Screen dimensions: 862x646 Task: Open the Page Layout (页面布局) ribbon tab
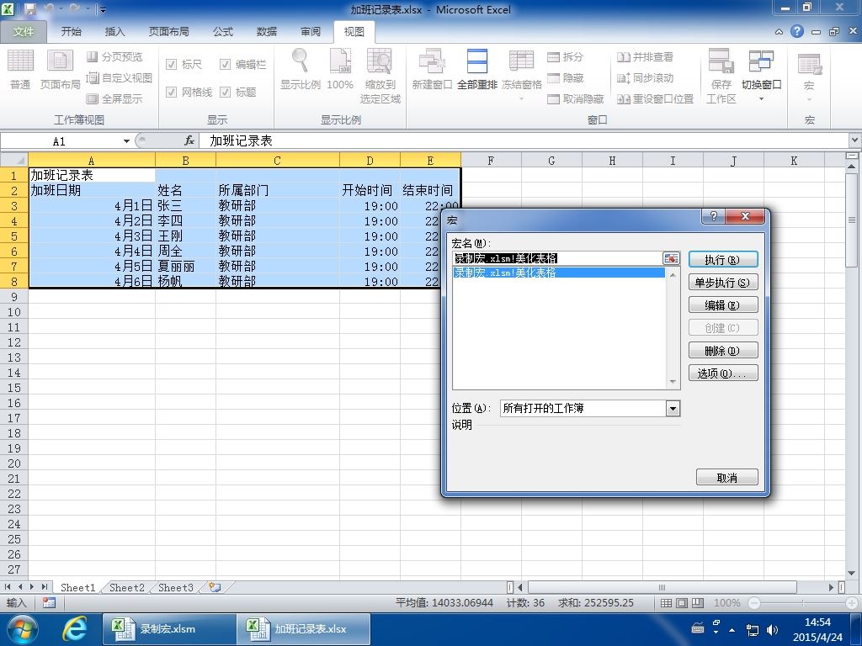click(168, 32)
